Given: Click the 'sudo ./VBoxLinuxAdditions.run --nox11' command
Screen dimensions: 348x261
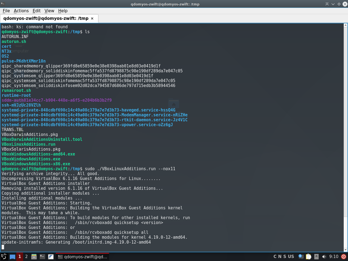Looking at the screenshot, I should pyautogui.click(x=130, y=169).
